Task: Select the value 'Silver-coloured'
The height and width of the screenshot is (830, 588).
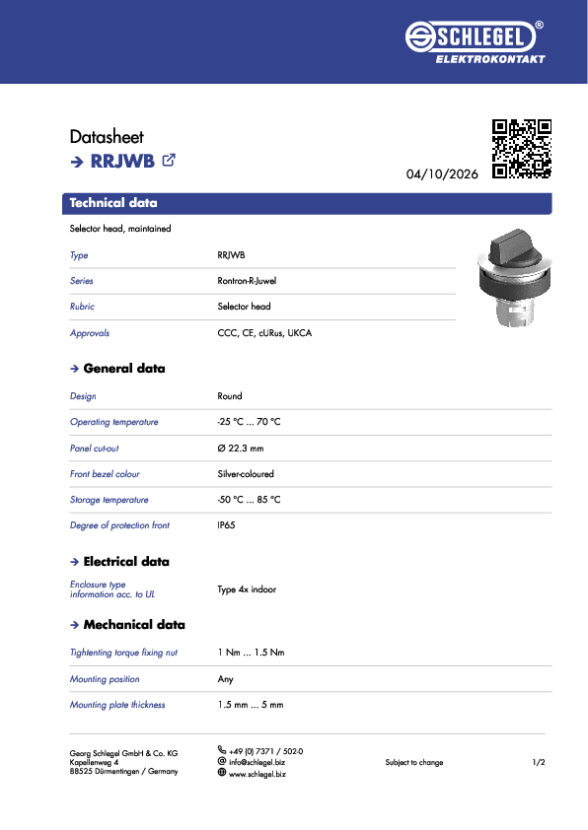Action: (x=246, y=474)
